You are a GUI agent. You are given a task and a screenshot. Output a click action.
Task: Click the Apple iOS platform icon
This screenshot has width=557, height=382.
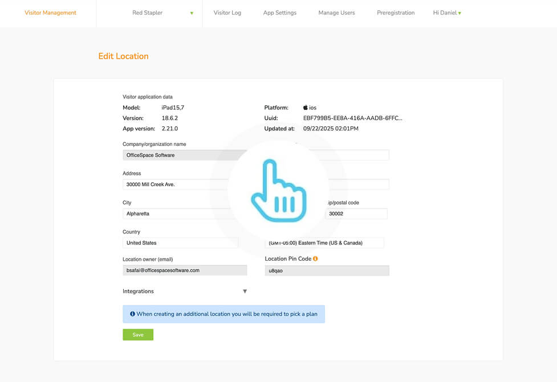306,108
